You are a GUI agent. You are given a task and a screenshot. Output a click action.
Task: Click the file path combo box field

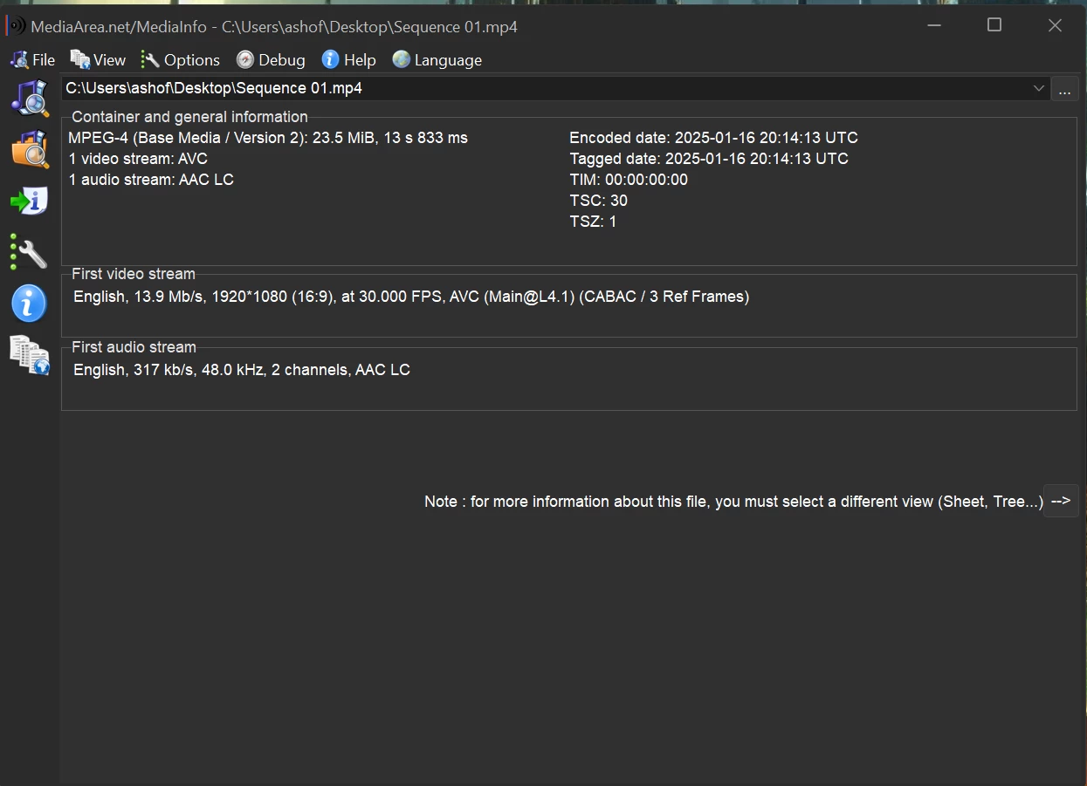click(x=555, y=88)
